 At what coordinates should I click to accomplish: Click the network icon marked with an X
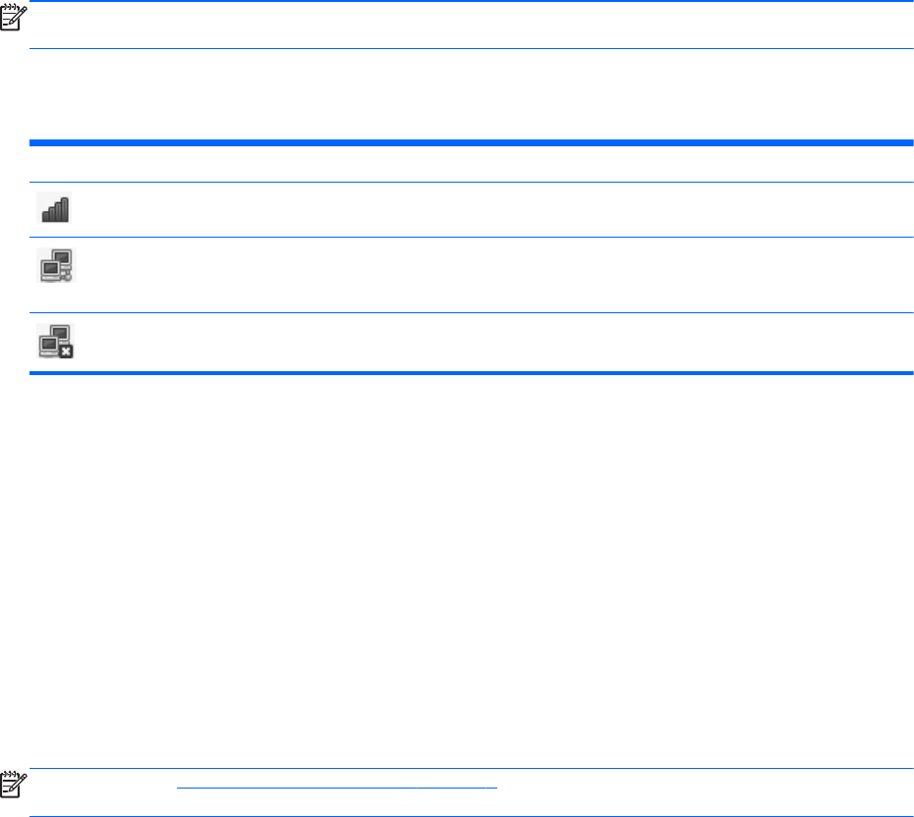(x=56, y=341)
